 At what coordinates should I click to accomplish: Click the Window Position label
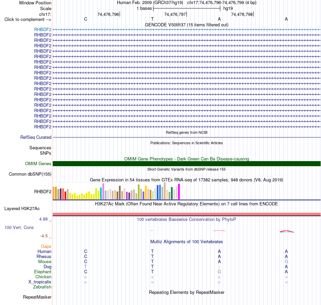[x=35, y=3]
